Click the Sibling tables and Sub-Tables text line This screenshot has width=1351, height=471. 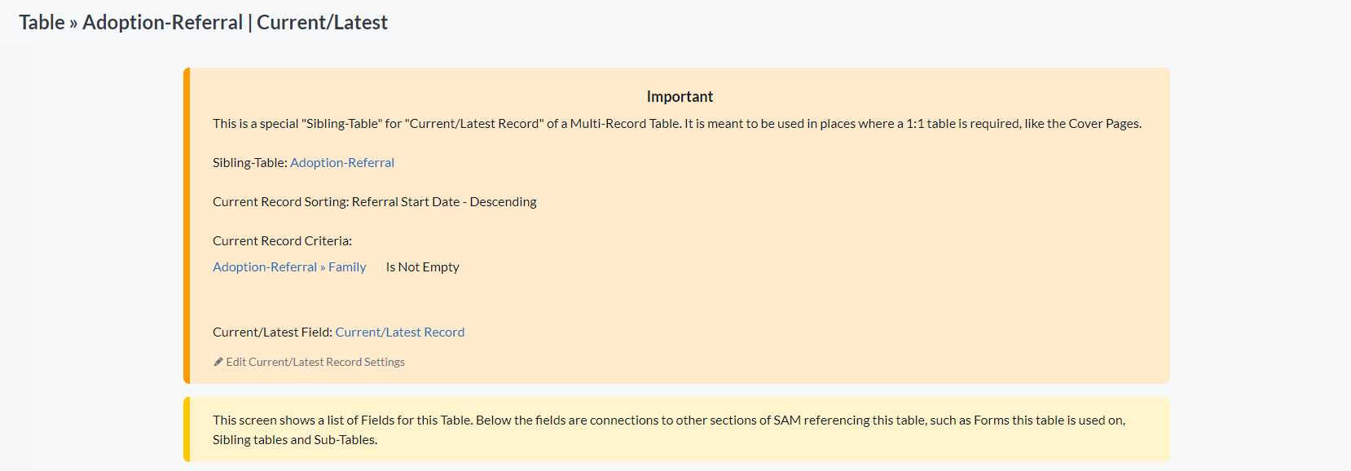(x=295, y=439)
